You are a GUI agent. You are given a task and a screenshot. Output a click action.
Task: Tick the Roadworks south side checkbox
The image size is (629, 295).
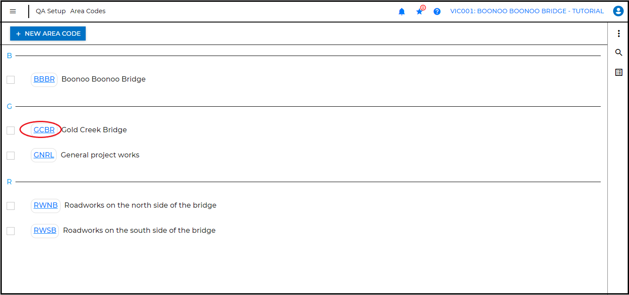pyautogui.click(x=11, y=231)
